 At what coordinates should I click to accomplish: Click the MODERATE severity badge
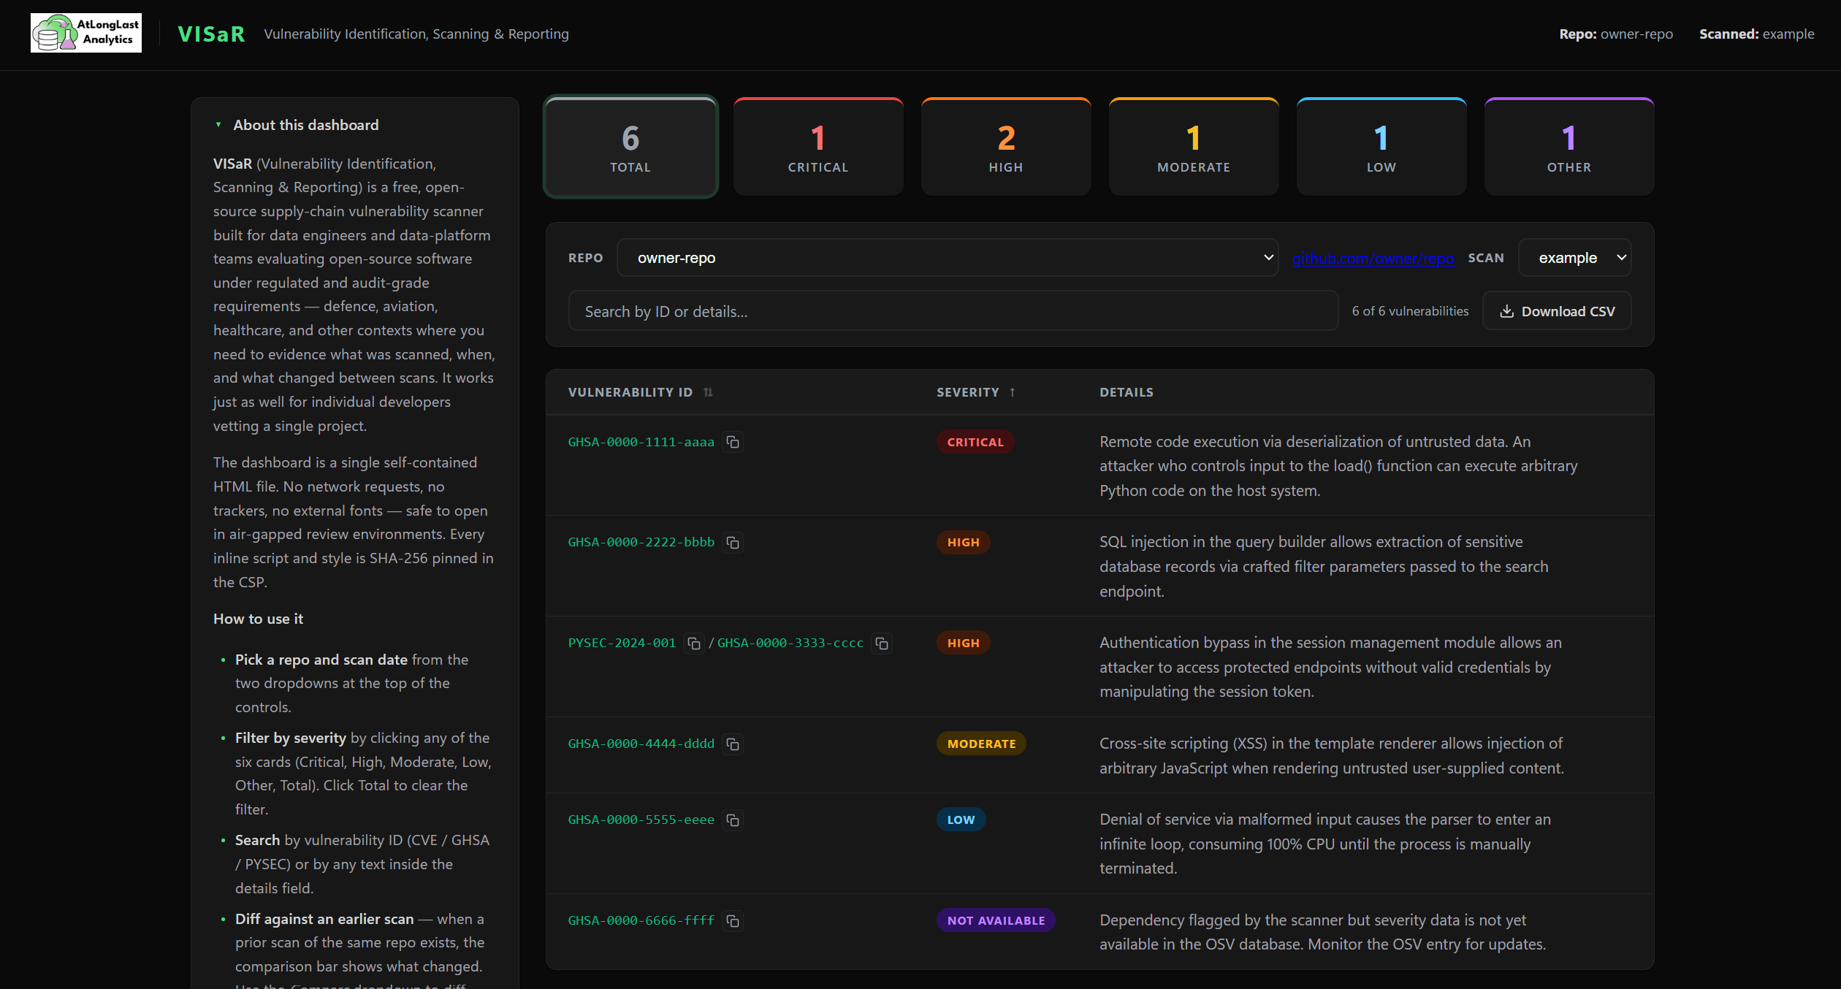point(981,744)
